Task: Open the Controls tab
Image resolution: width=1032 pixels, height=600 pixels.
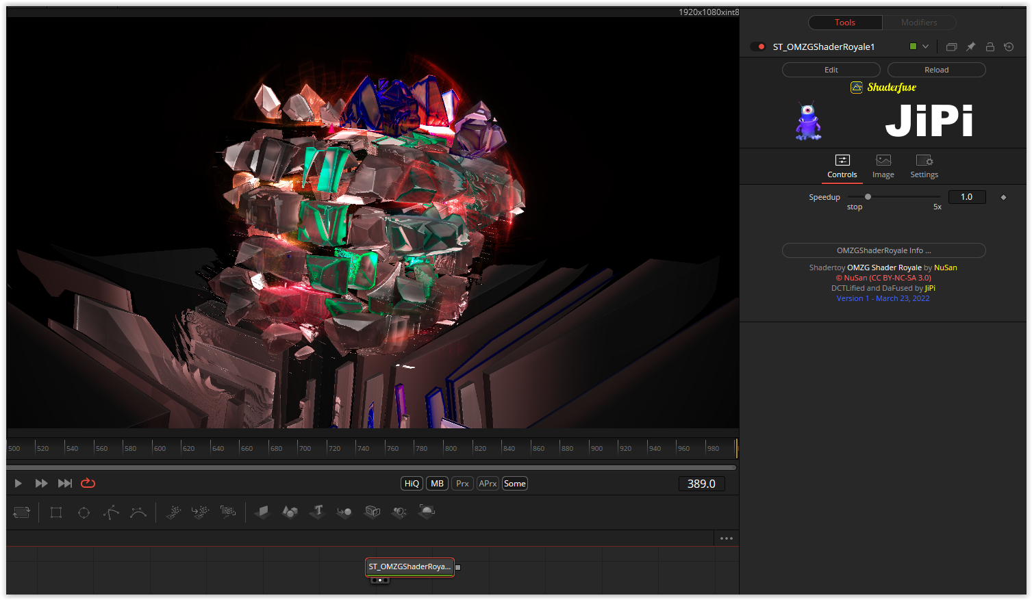Action: (x=842, y=166)
